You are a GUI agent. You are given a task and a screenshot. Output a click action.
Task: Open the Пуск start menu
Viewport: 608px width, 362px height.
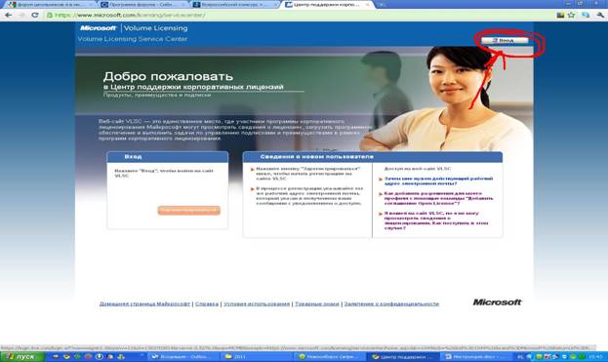[22, 356]
